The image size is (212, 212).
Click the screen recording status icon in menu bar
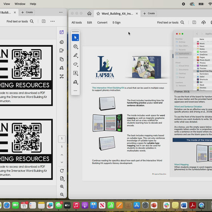point(183,4)
